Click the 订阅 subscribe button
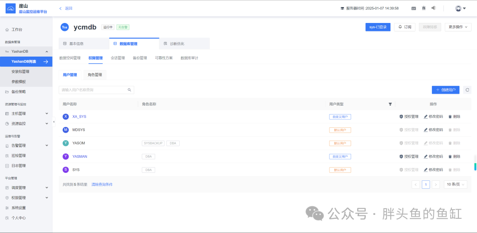 pyautogui.click(x=405, y=27)
